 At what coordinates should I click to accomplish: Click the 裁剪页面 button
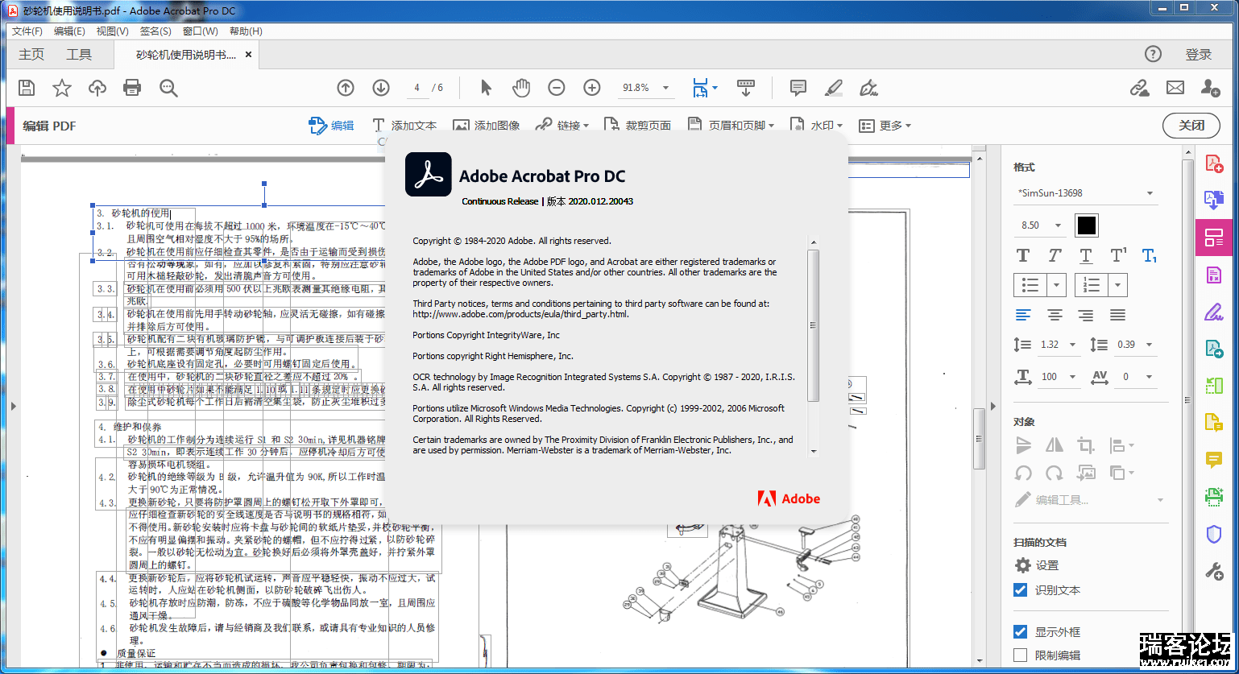tap(637, 126)
